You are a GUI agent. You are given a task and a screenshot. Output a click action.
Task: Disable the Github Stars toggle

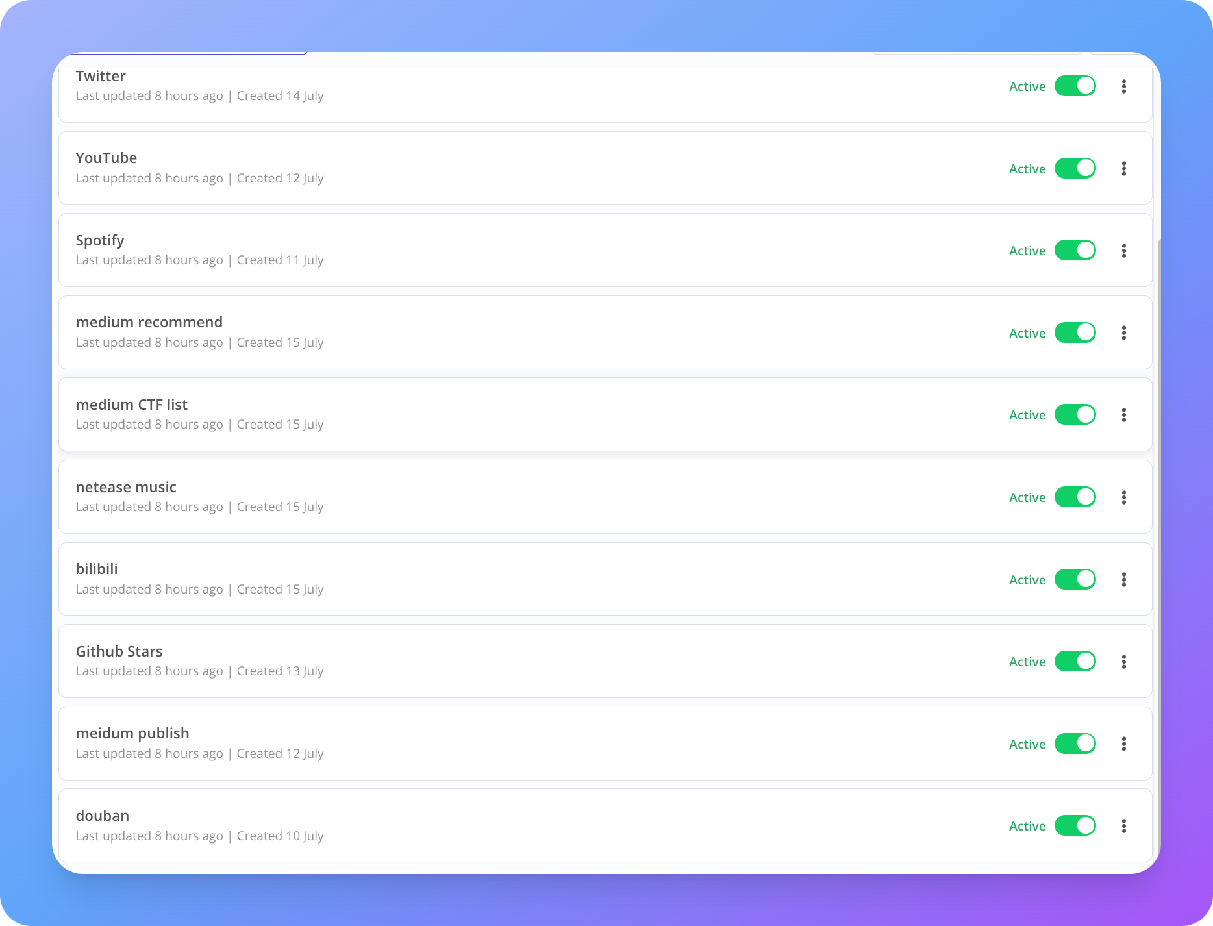pos(1075,661)
